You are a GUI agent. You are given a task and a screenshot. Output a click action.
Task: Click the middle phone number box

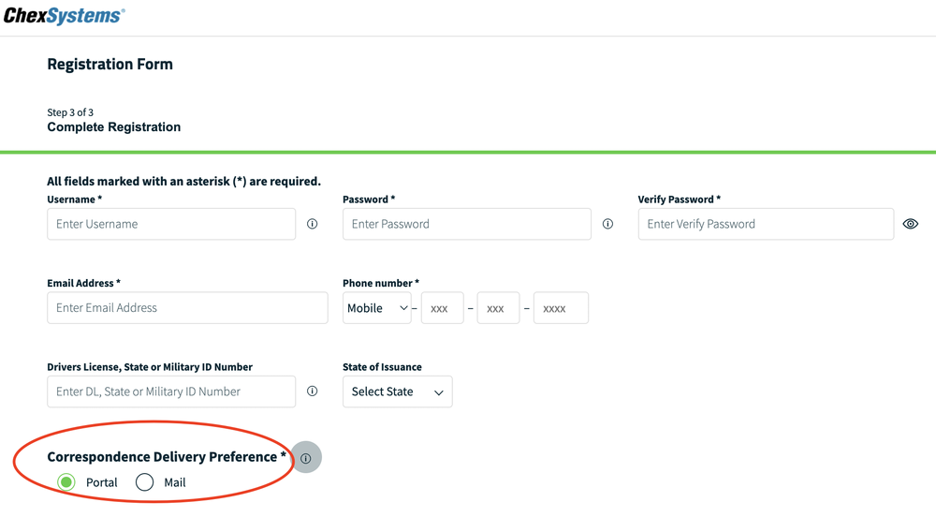click(x=499, y=308)
